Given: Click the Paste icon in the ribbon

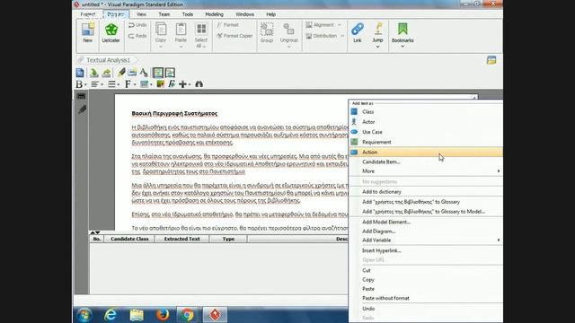Looking at the screenshot, I should point(181,30).
